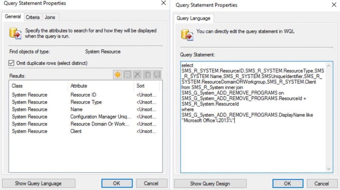Click the New result attribute star icon
The height and width of the screenshot is (190, 340).
point(117,75)
